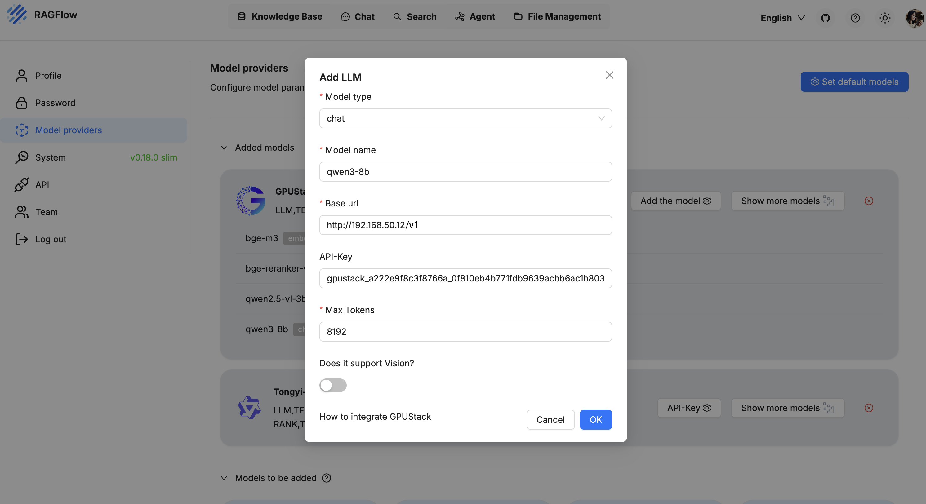This screenshot has height=504, width=926.
Task: Open the Agent tab
Action: 475,16
